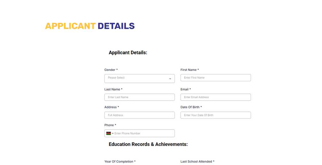
Task: Open the Date Of Birth field
Action: click(216, 115)
